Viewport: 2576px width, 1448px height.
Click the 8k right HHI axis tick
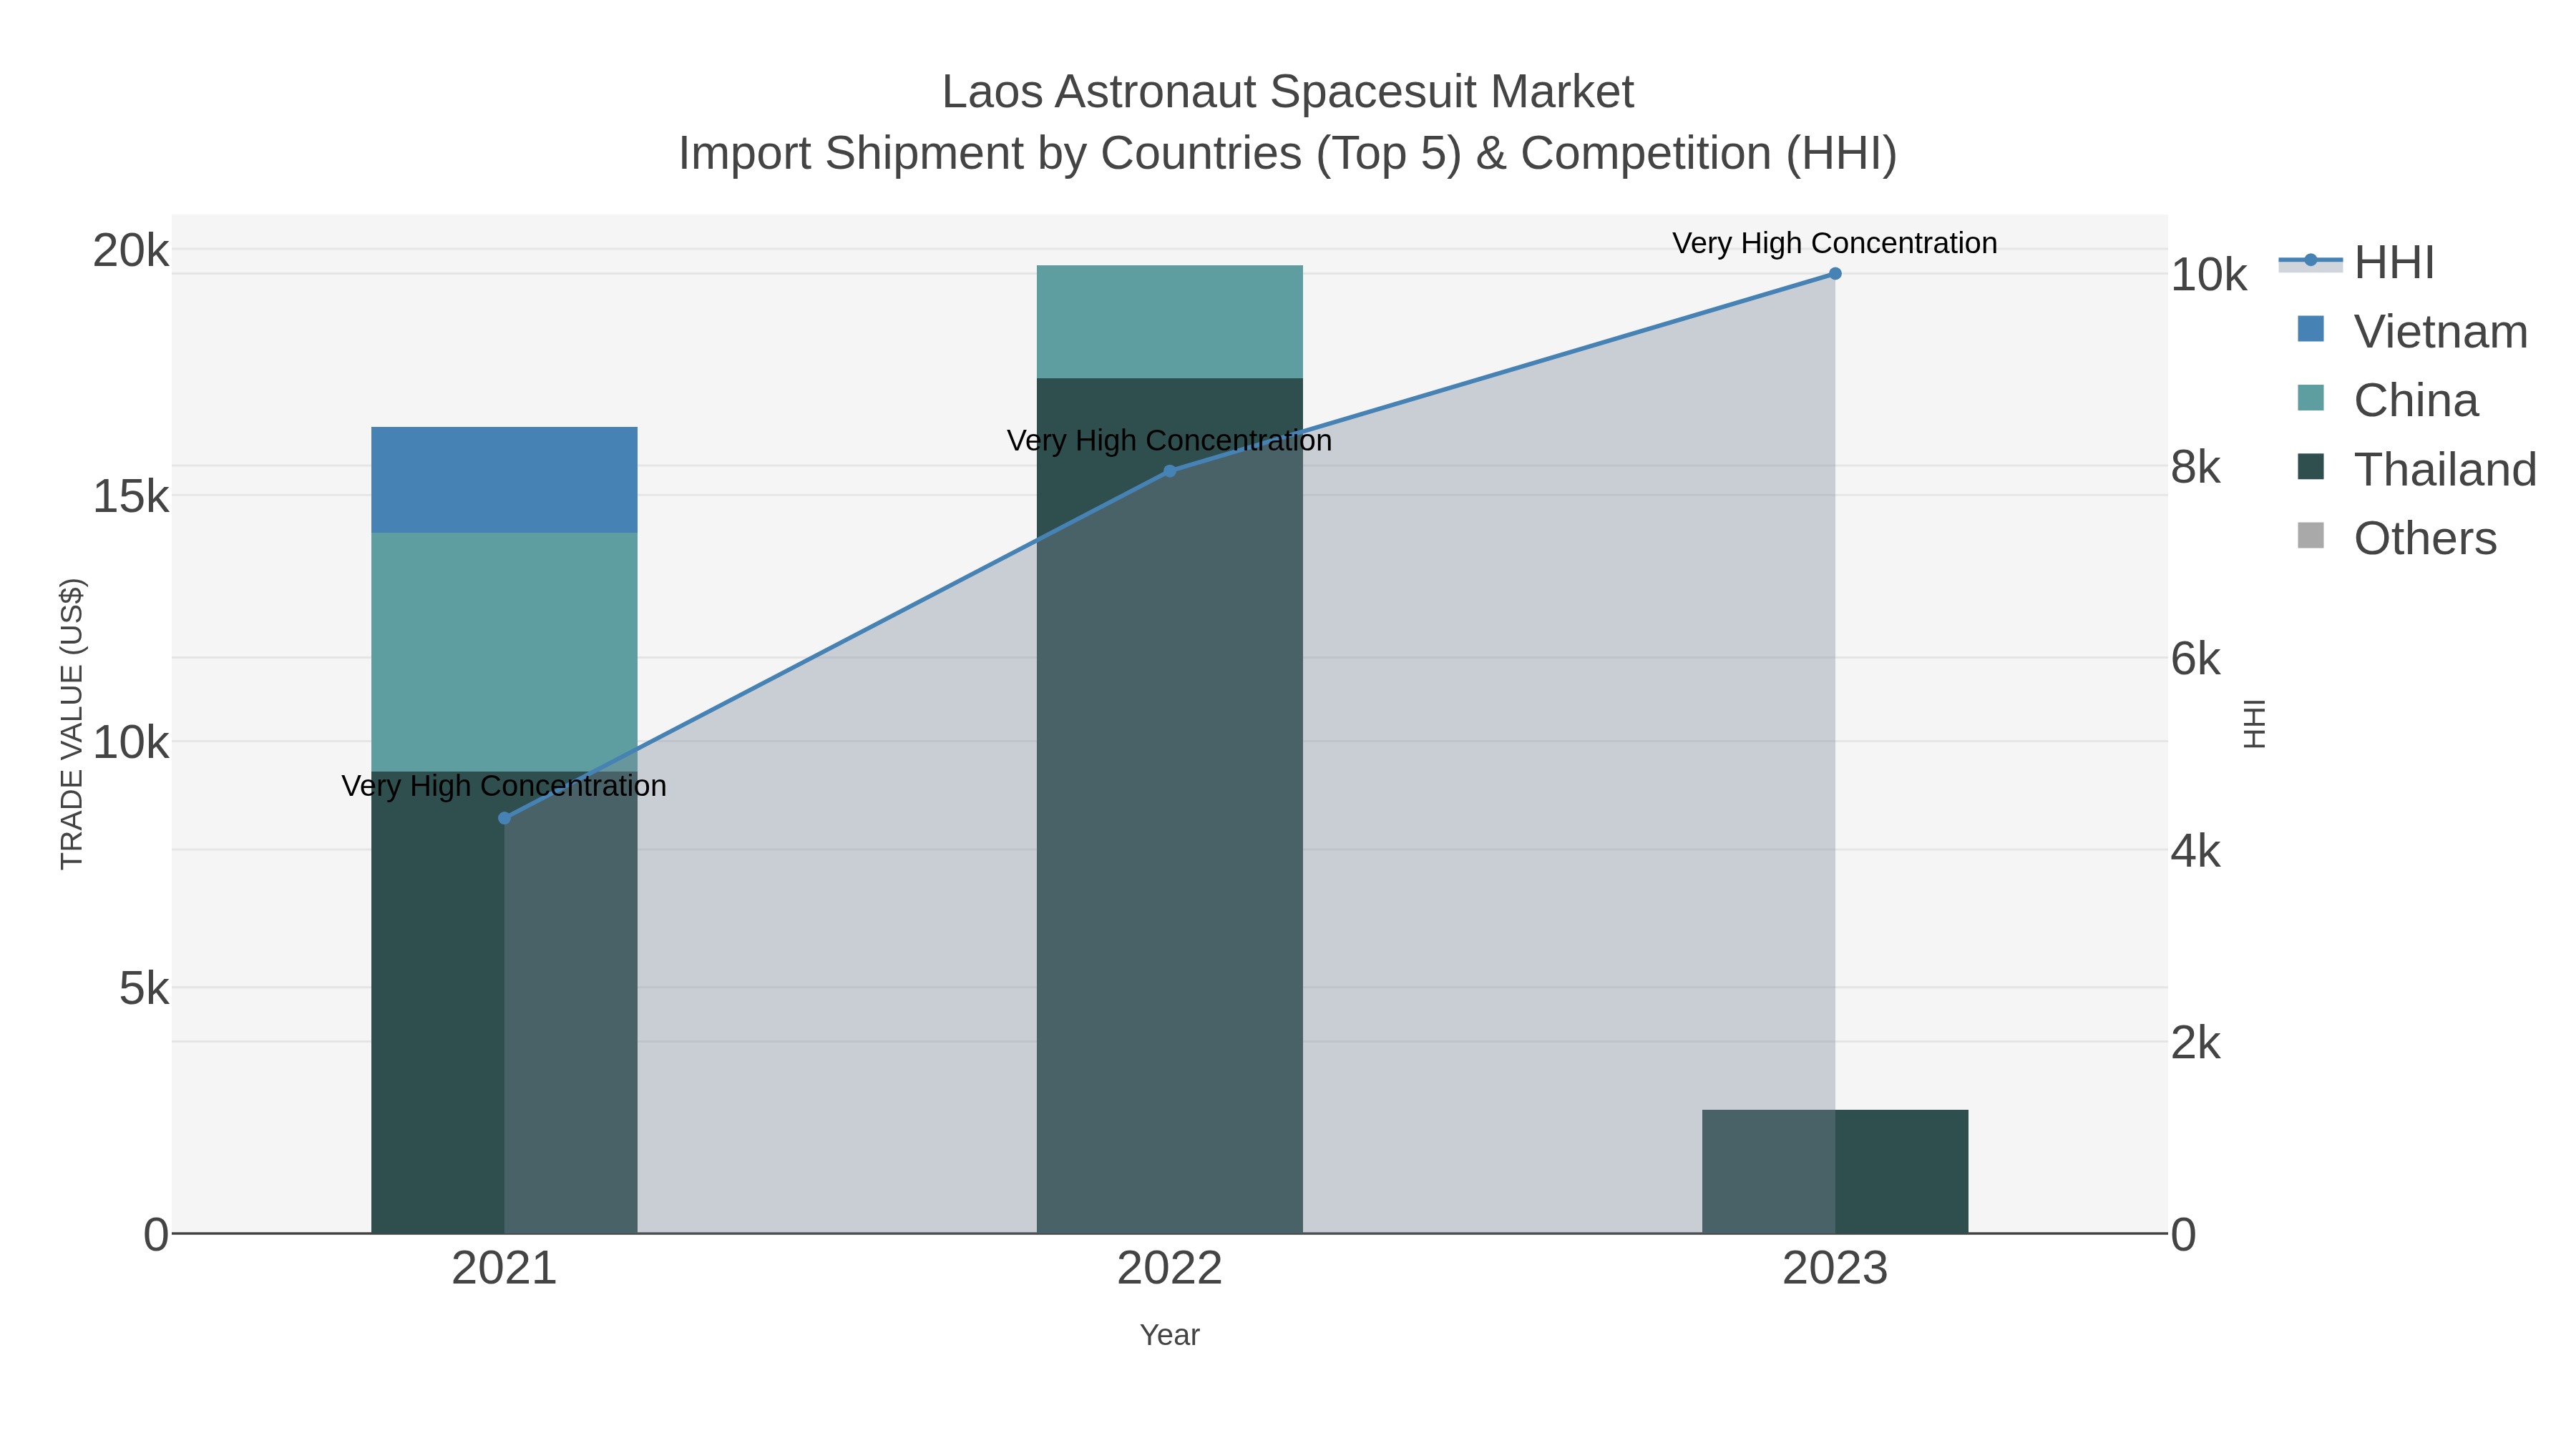point(2196,467)
